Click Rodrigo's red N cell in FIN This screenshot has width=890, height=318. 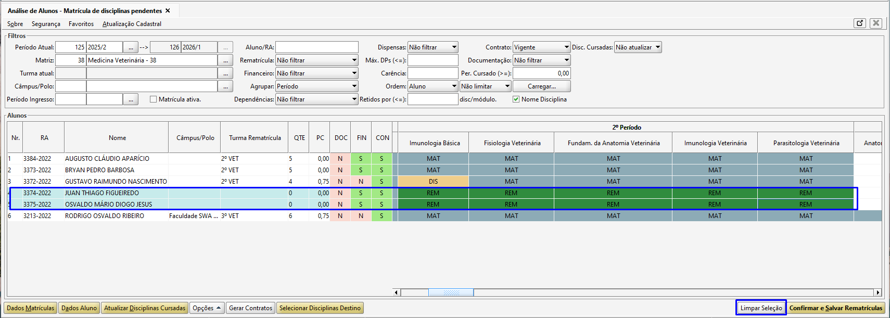click(x=361, y=216)
